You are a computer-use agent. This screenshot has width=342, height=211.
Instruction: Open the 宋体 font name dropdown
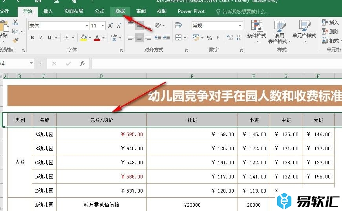point(87,26)
